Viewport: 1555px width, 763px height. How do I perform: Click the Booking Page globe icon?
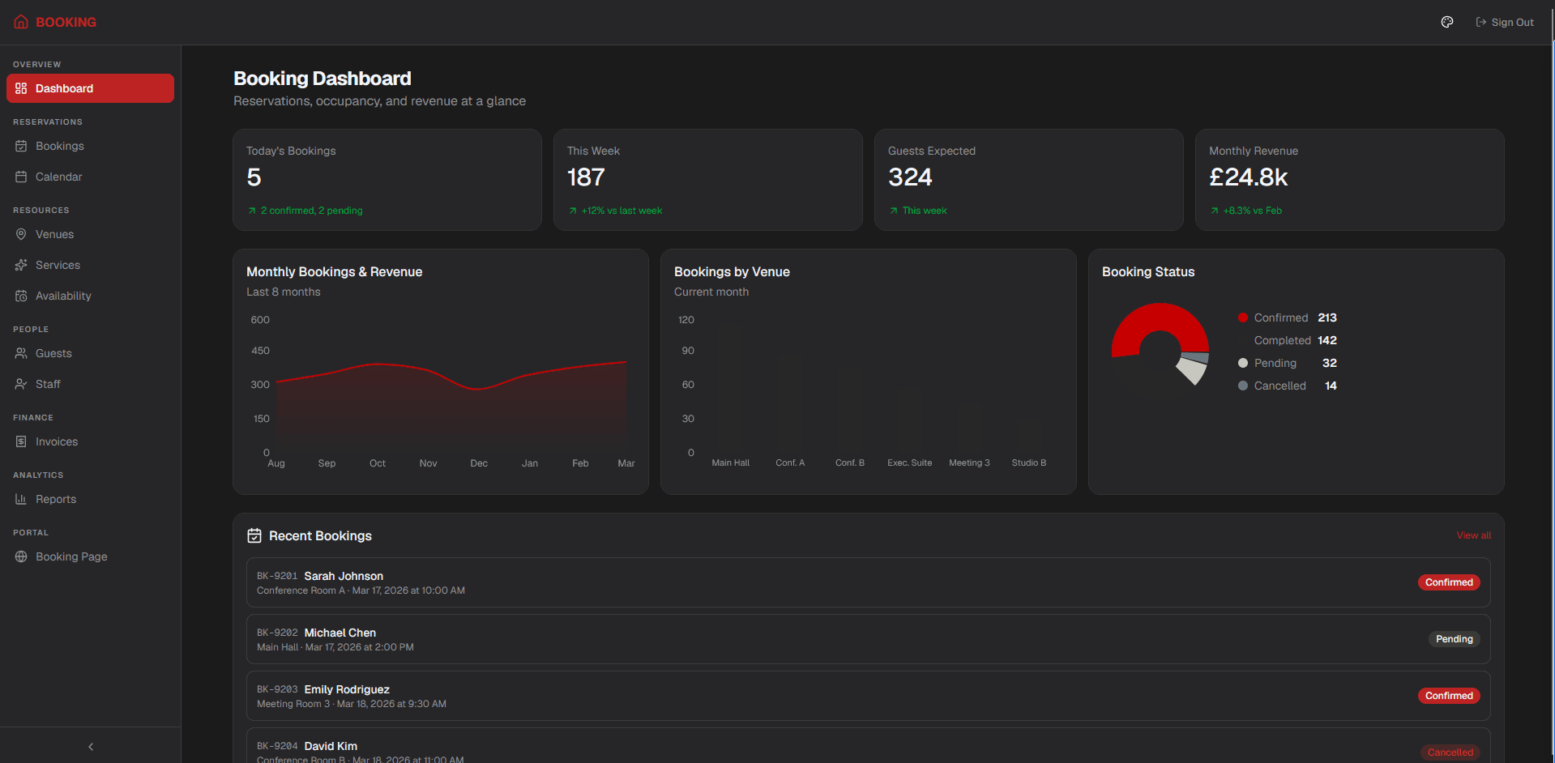point(21,556)
